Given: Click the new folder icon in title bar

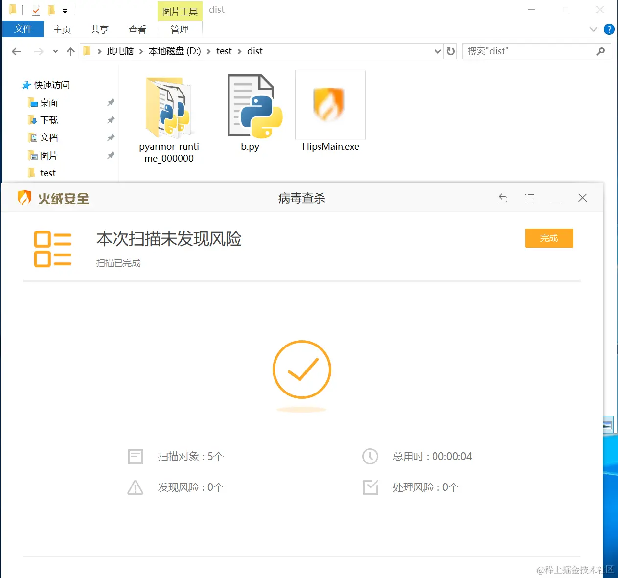Looking at the screenshot, I should point(51,10).
